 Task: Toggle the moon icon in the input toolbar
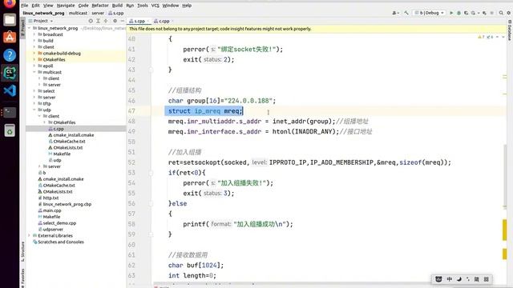point(459,279)
